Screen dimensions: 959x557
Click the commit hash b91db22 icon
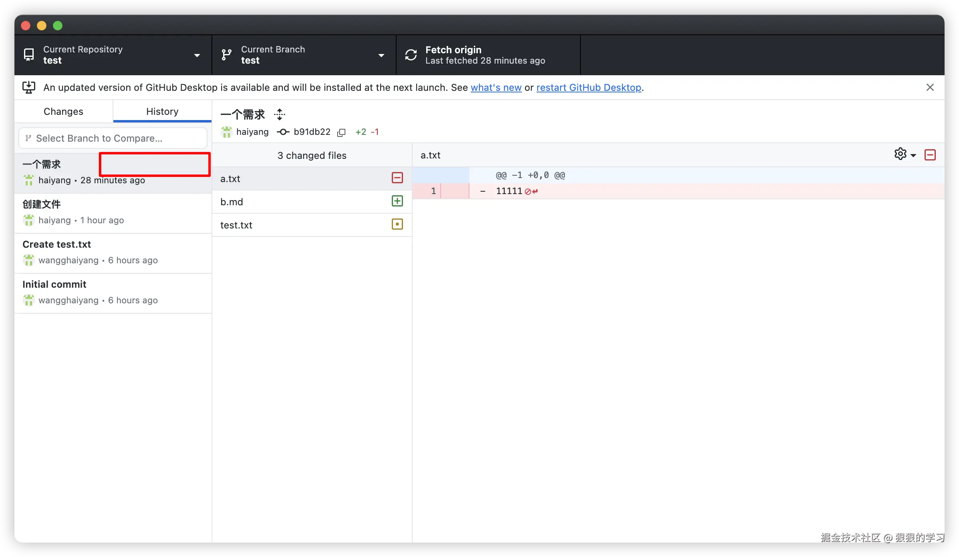tap(283, 132)
